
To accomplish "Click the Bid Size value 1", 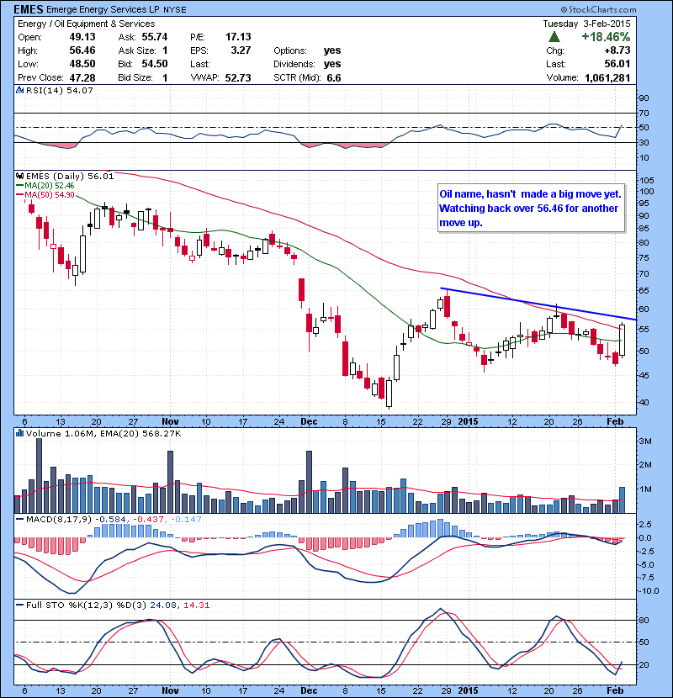I will click(165, 78).
